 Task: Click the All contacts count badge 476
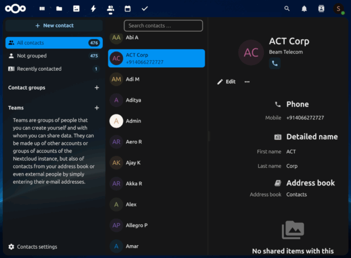[x=94, y=43]
